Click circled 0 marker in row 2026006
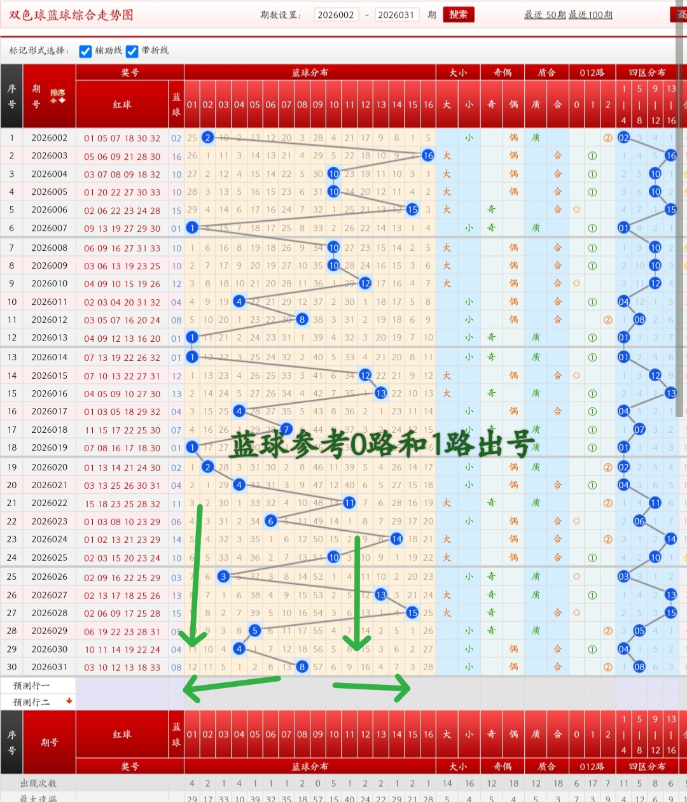687x802 pixels. pos(576,209)
